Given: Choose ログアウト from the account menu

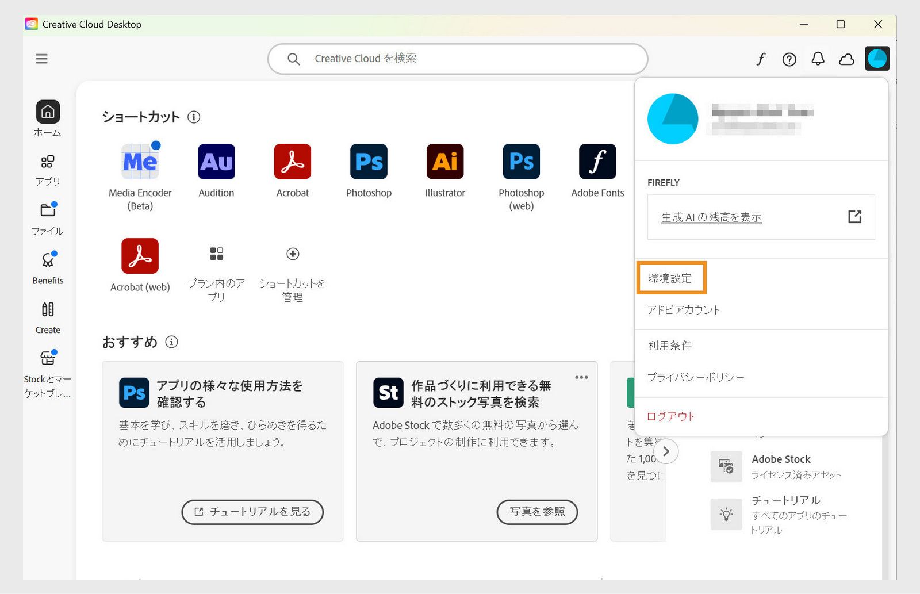Looking at the screenshot, I should 670,416.
